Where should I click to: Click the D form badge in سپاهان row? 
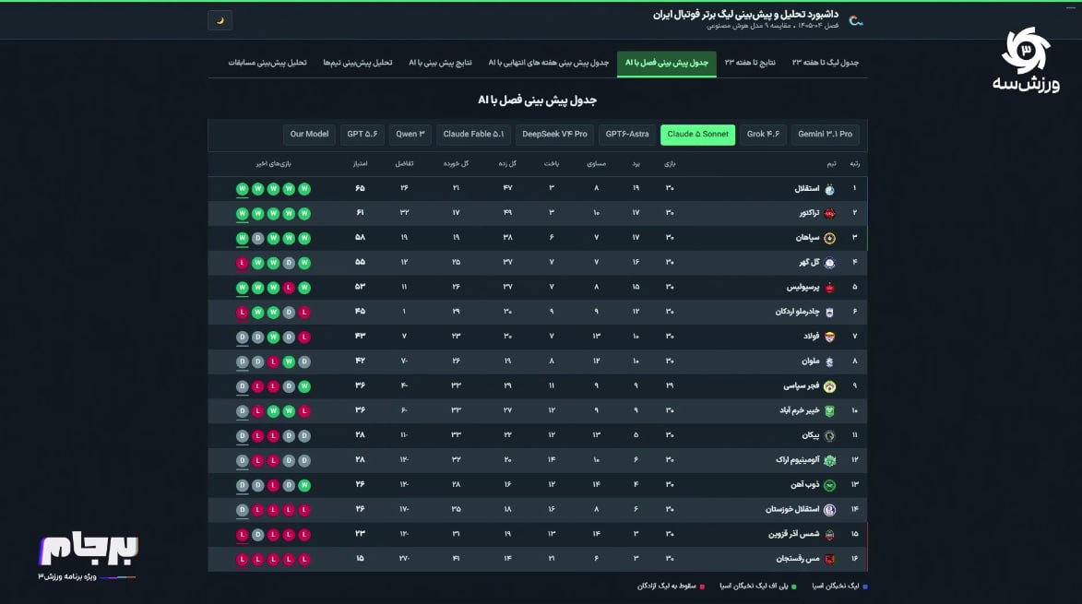click(258, 239)
